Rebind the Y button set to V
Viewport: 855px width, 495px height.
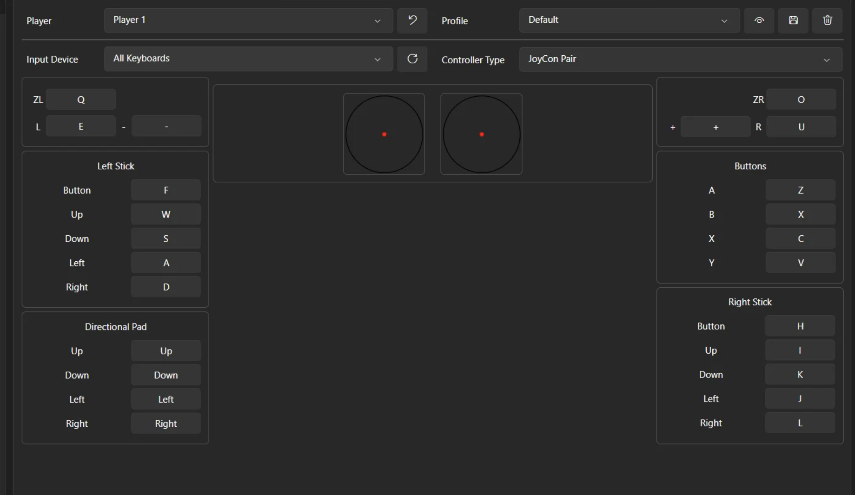pos(801,263)
